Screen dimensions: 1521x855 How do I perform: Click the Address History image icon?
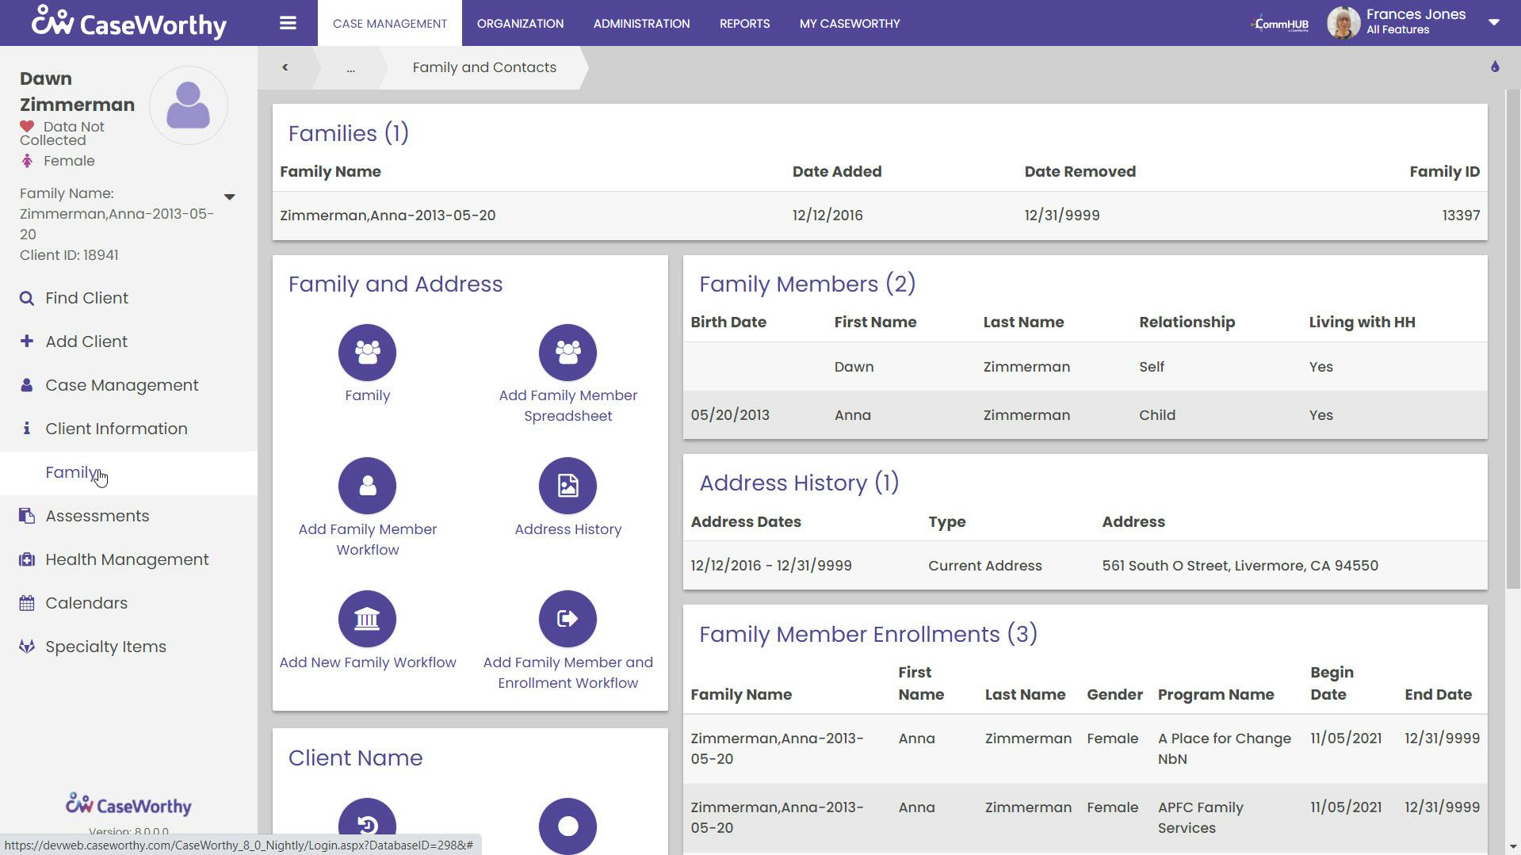pos(568,485)
